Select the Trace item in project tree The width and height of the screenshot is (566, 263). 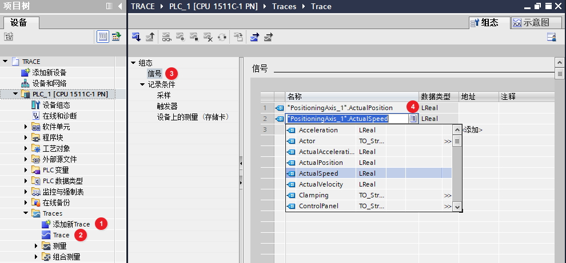pos(61,235)
